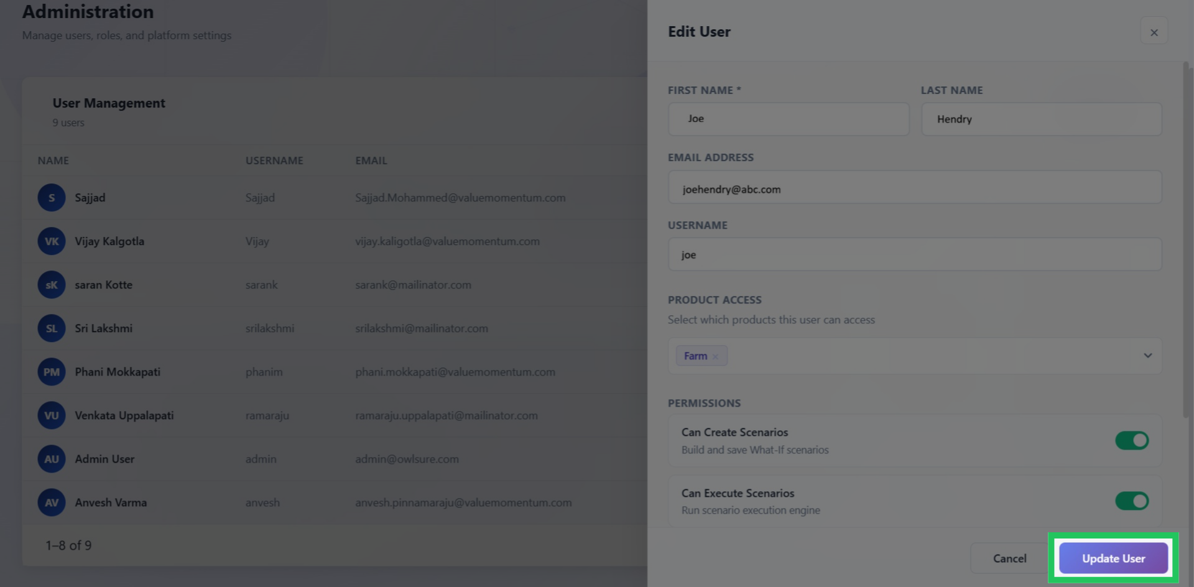Click username anvesh

point(262,502)
